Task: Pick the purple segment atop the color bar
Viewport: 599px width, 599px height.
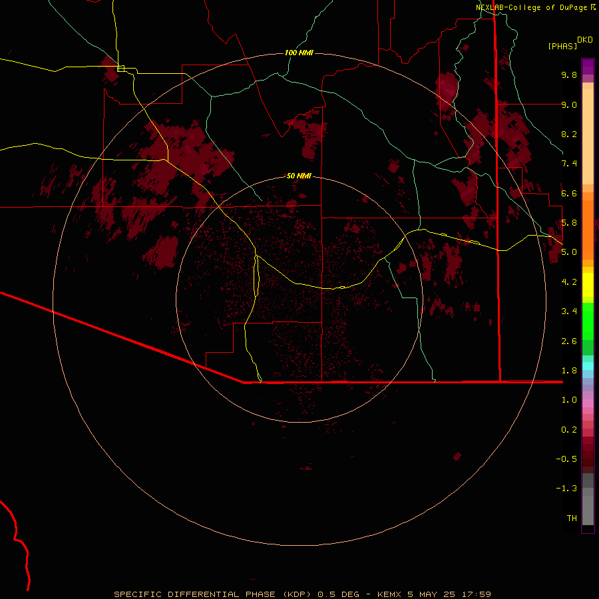Action: [588, 67]
